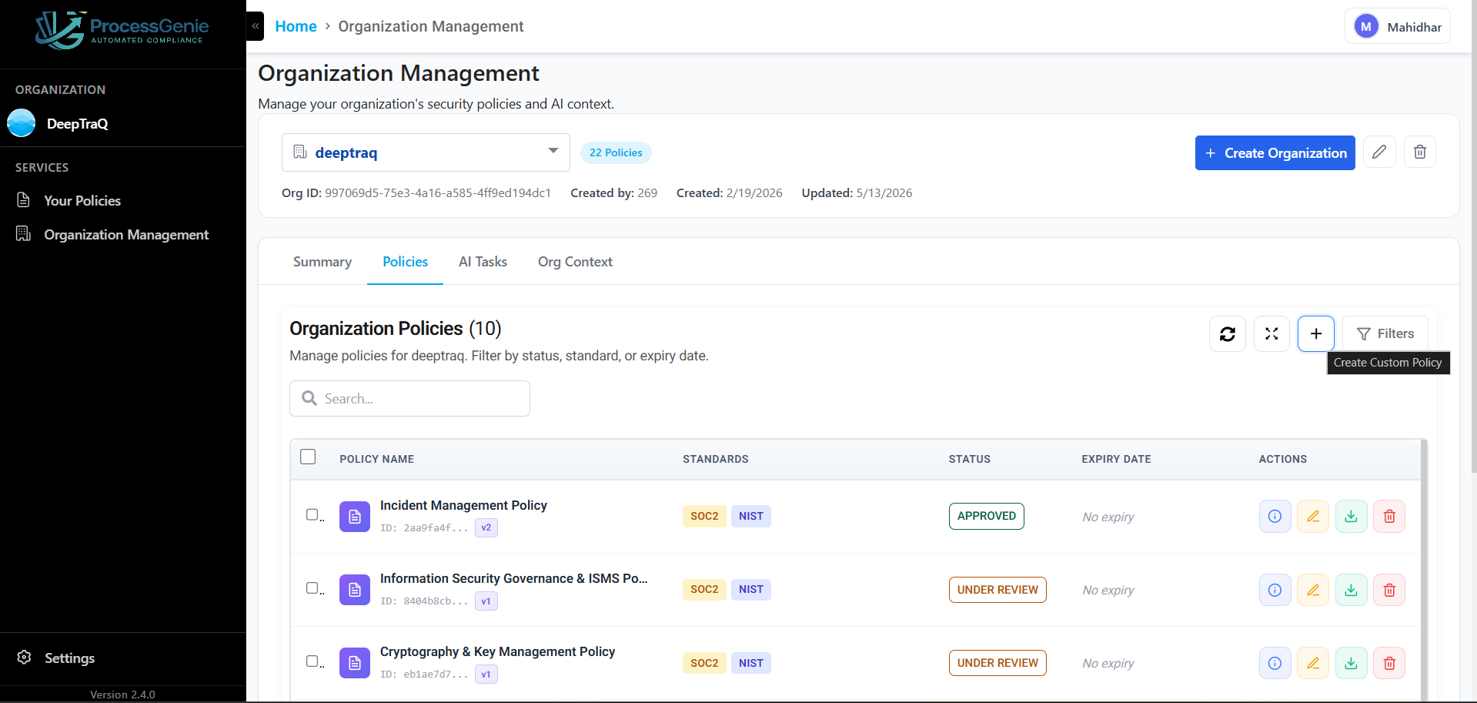Click the STATUS column header
The image size is (1477, 703).
(969, 459)
